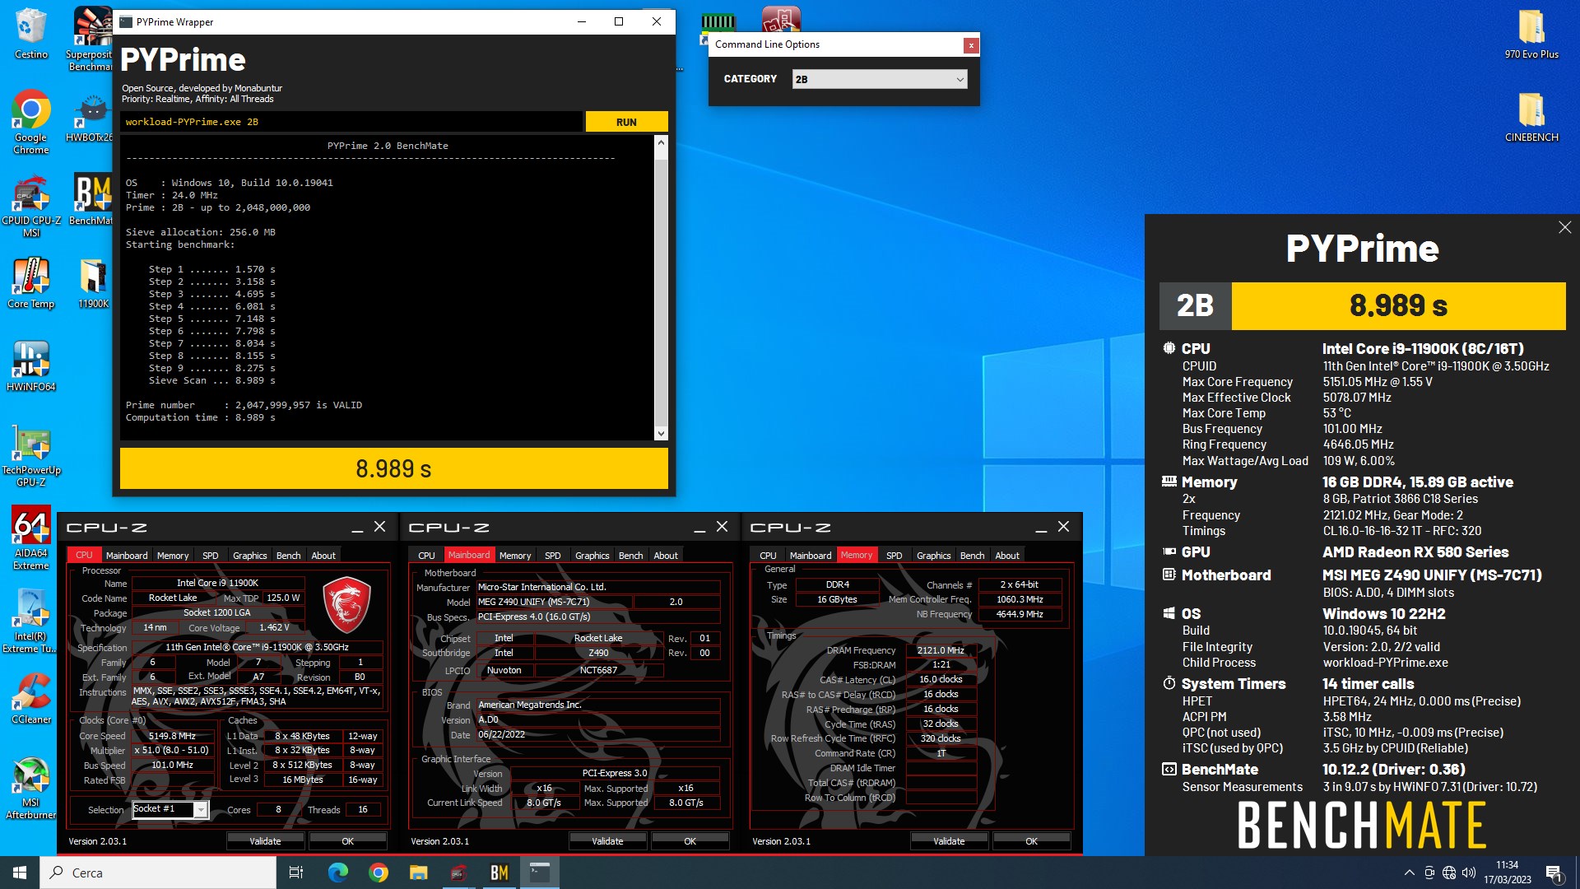Image resolution: width=1580 pixels, height=889 pixels.
Task: Click the Windows Start button
Action: pos(20,873)
